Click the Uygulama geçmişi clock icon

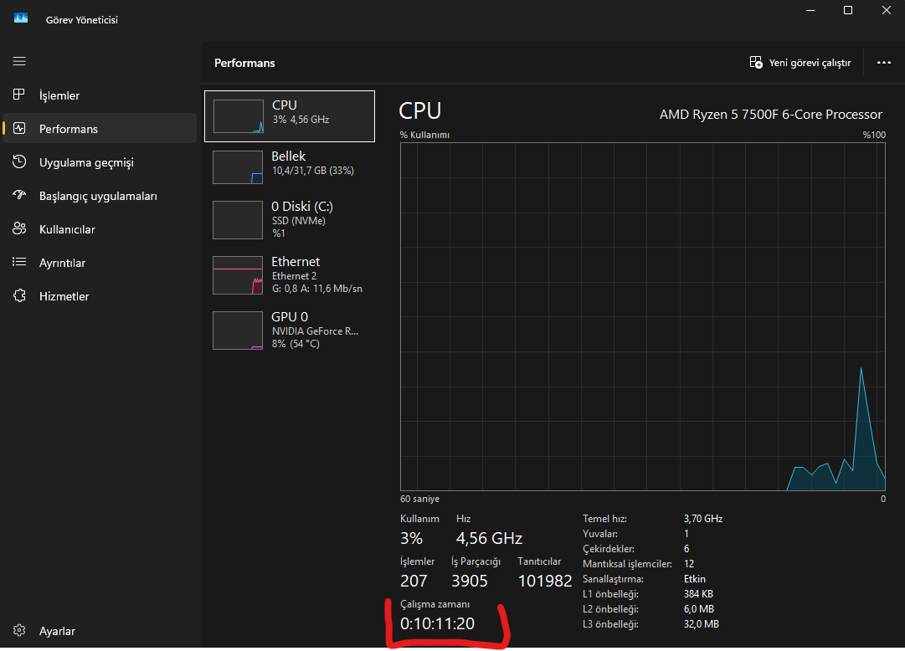[x=19, y=161]
